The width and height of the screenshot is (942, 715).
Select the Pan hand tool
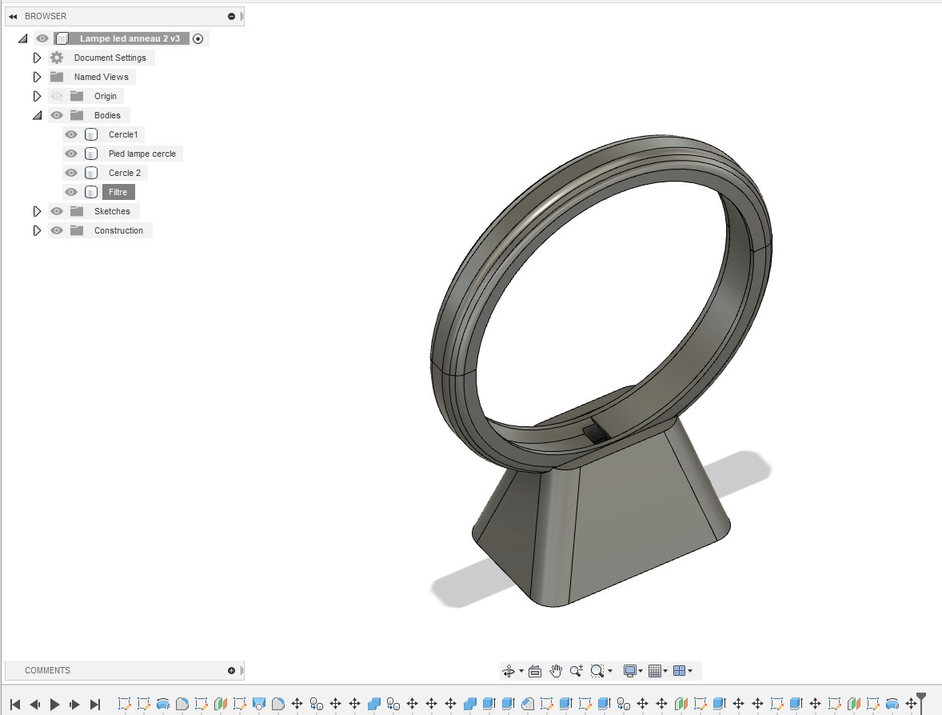556,671
